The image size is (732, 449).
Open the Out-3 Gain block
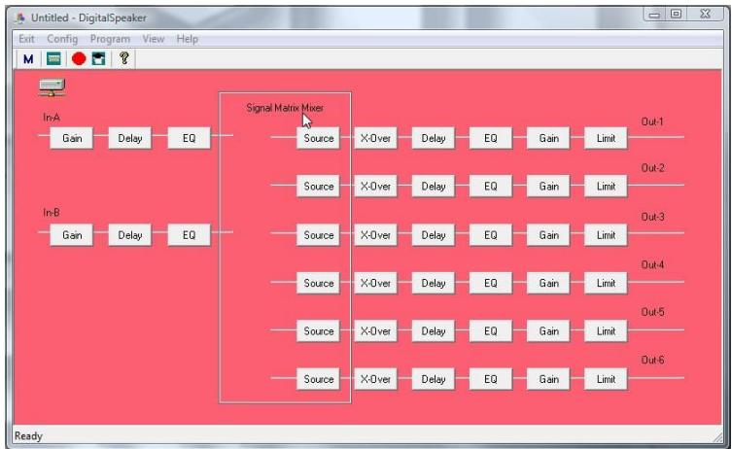(548, 235)
